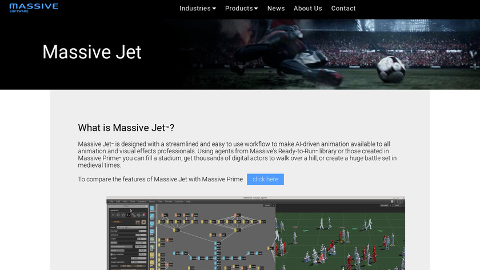Image resolution: width=480 pixels, height=270 pixels.
Task: Click the blue "click here" button
Action: coord(265,179)
